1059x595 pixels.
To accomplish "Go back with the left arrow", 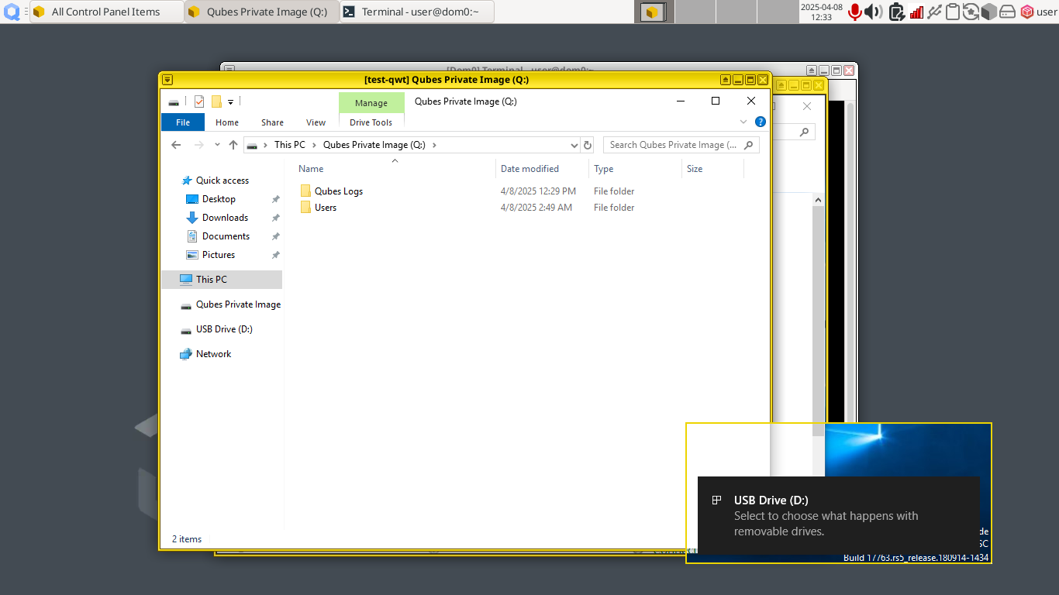I will [176, 145].
